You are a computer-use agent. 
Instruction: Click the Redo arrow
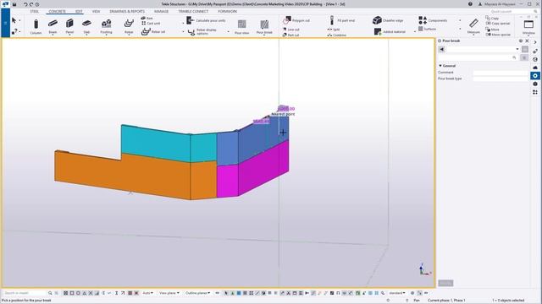(31, 4)
